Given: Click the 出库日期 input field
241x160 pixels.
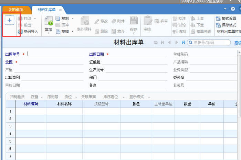Looking at the screenshot, I should pos(139,54).
